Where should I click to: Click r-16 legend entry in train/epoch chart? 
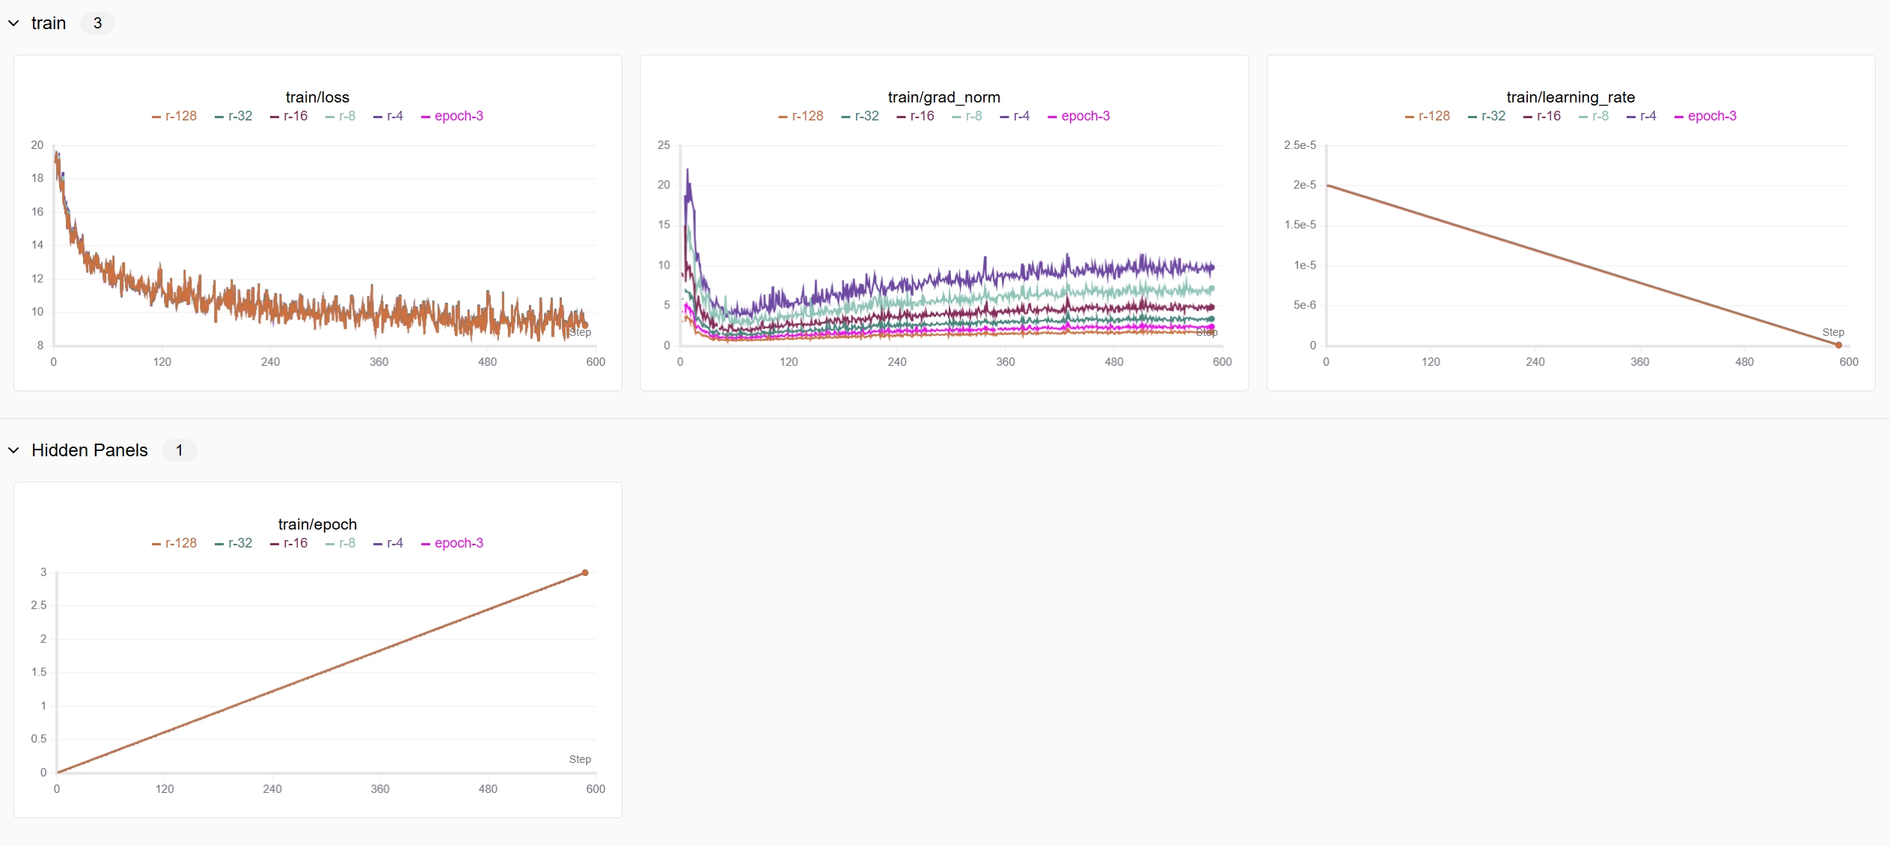tap(295, 543)
